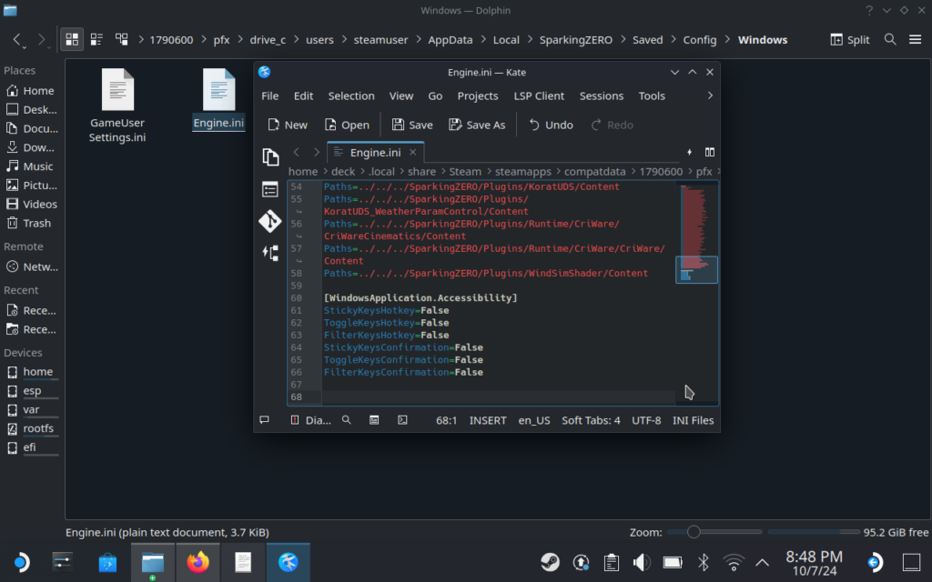
Task: Launch Firefox from the taskbar
Action: pyautogui.click(x=198, y=562)
